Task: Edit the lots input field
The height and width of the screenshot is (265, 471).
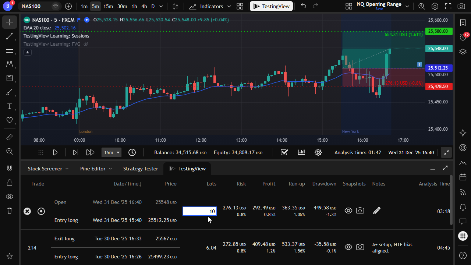Action: tap(200, 211)
